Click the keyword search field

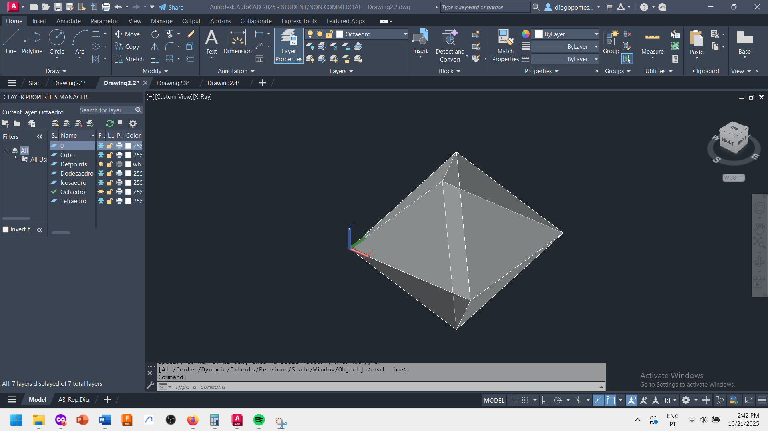[485, 7]
